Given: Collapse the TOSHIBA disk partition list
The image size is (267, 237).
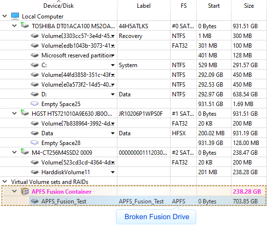Looking at the screenshot, I should click(x=15, y=26).
